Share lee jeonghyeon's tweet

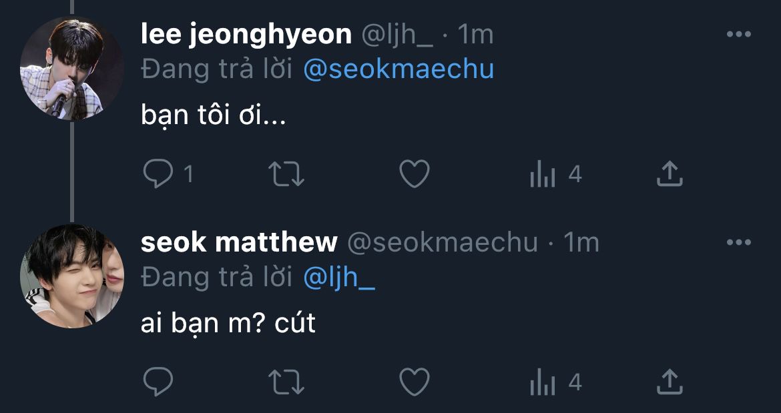point(669,174)
